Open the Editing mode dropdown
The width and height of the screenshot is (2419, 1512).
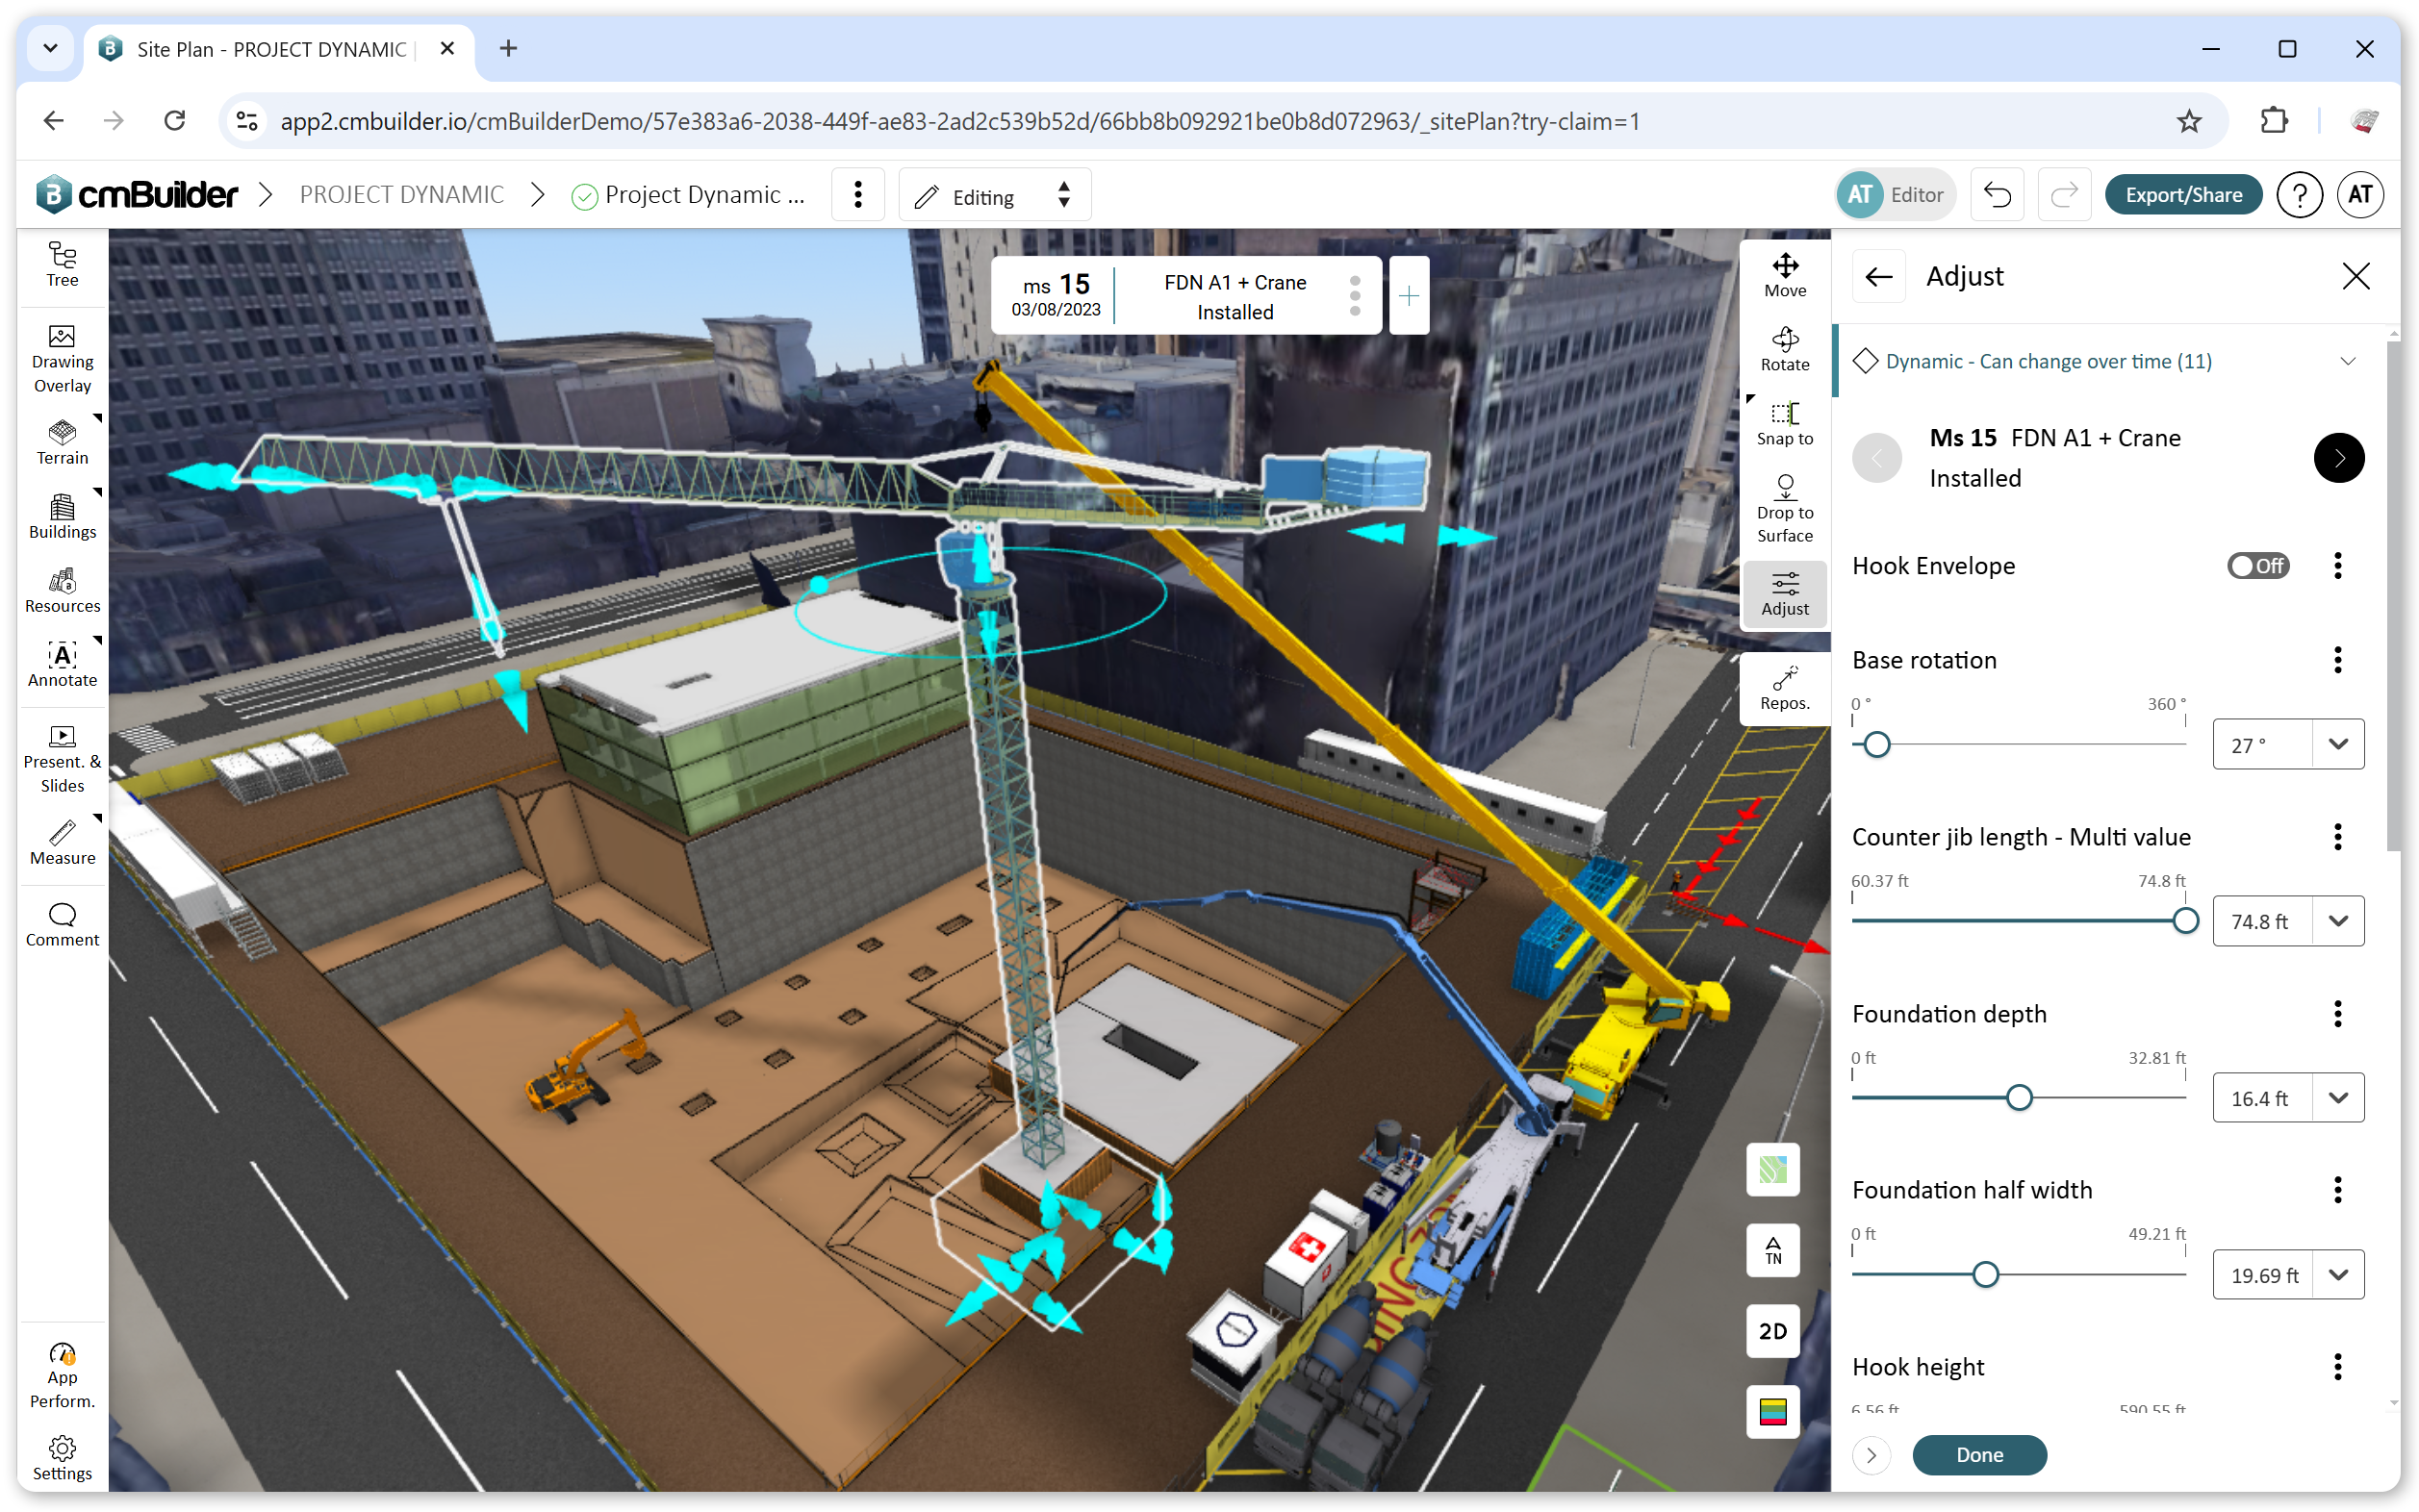coord(994,195)
